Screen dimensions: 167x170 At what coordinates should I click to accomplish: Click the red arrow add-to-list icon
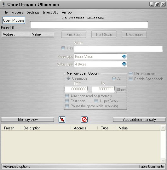click(x=62, y=120)
